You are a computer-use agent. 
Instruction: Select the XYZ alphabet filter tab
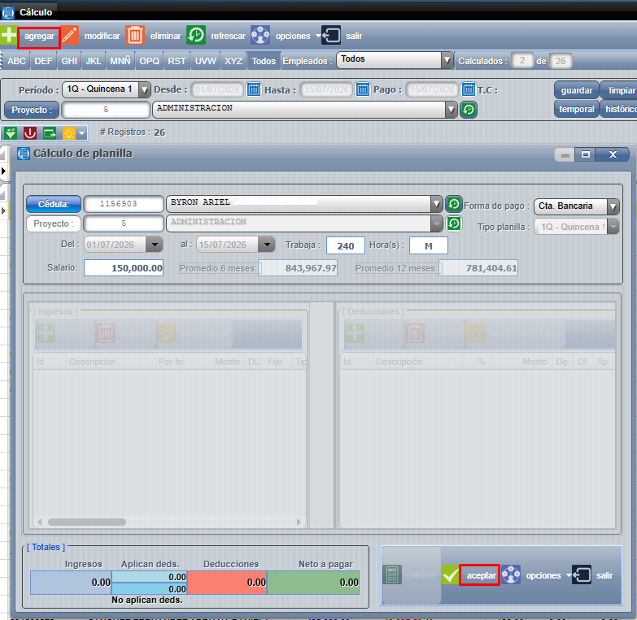click(x=233, y=61)
